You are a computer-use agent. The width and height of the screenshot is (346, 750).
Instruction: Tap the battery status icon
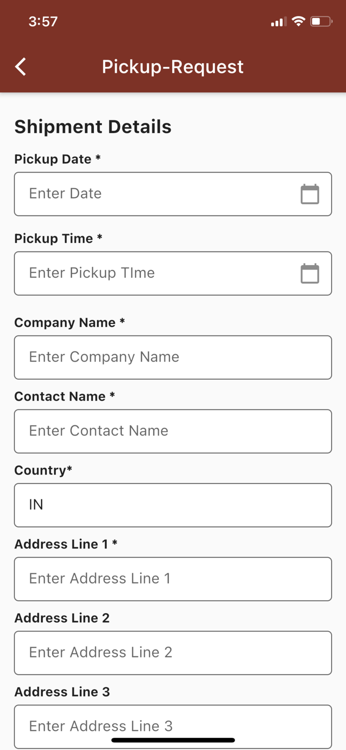click(321, 21)
